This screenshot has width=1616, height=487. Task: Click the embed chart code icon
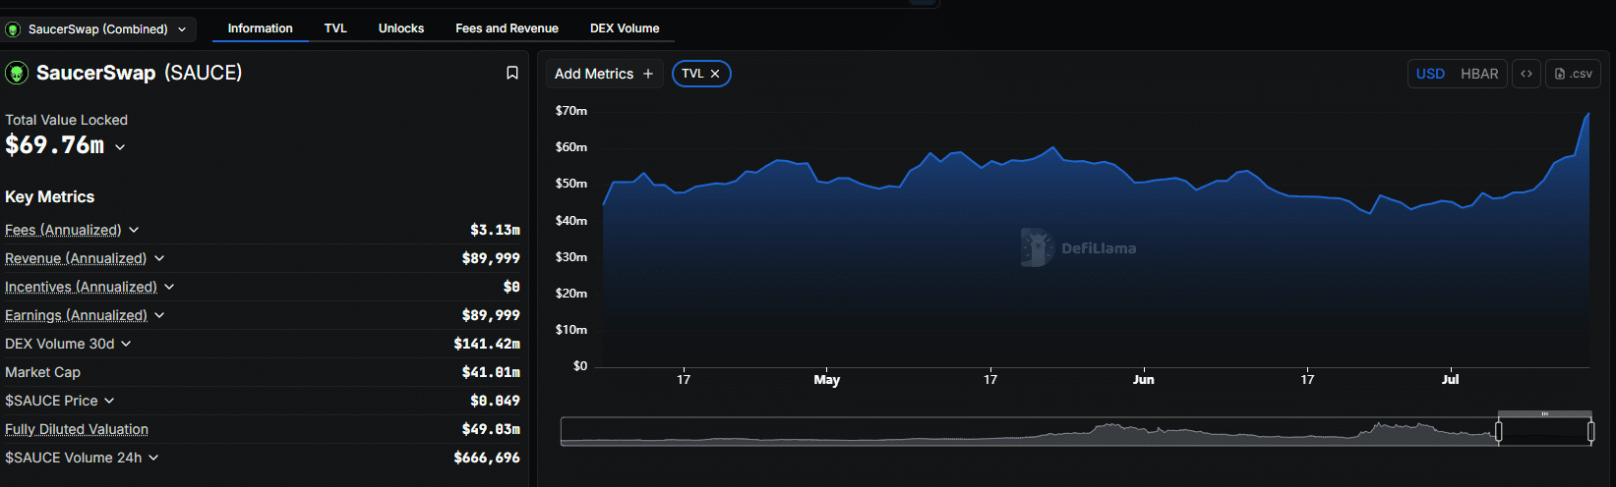point(1526,74)
